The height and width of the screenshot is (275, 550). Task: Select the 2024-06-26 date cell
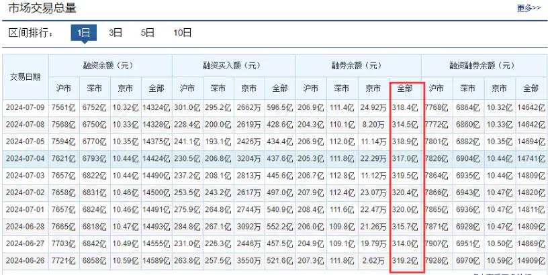pyautogui.click(x=26, y=261)
